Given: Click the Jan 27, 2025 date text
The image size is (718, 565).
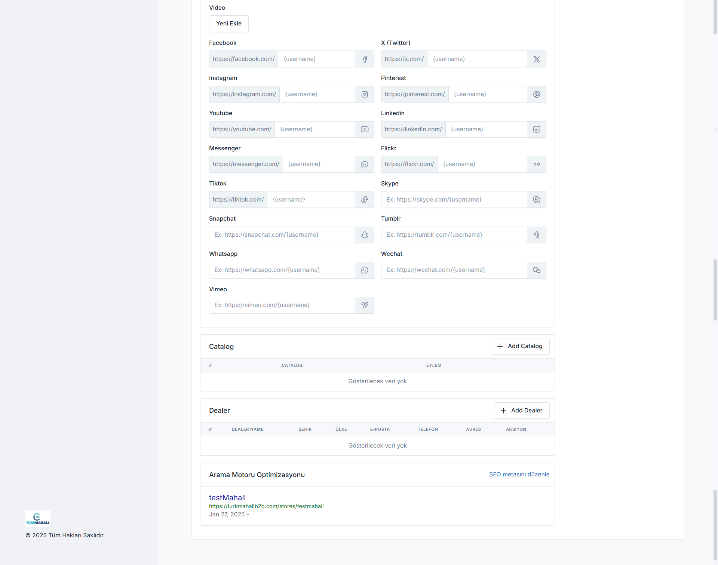Looking at the screenshot, I should [x=227, y=515].
